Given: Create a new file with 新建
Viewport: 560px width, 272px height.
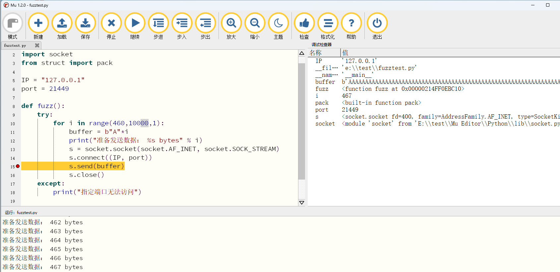Looking at the screenshot, I should pos(38,26).
